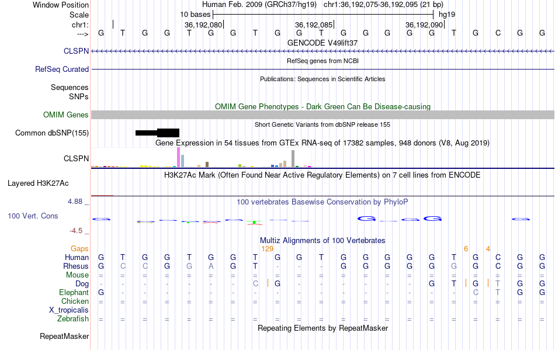The image size is (555, 350).
Task: Click the 36,192,090 ruler position
Action: tap(424, 25)
